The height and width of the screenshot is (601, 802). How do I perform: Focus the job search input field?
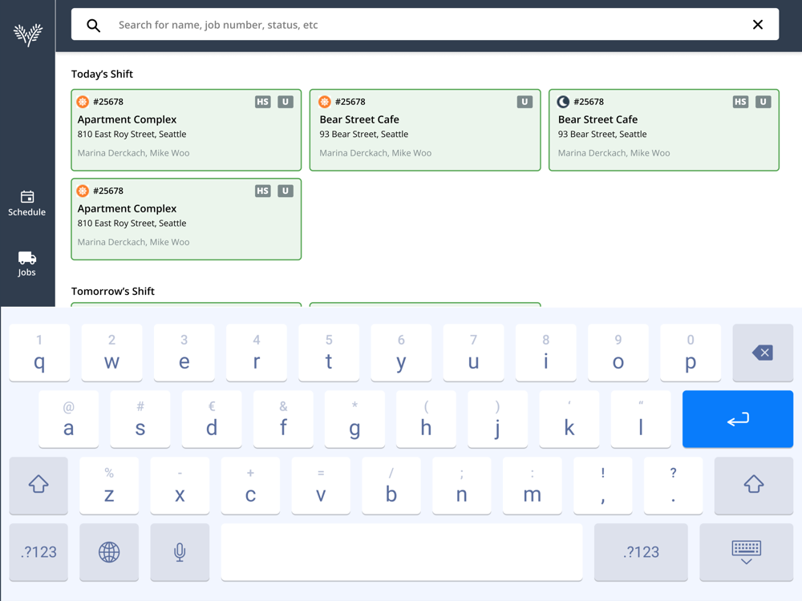(x=424, y=25)
